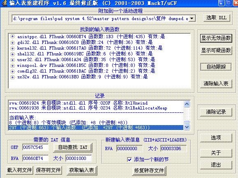Select the RtlUnwind log line
The image size is (238, 178).
(x=79, y=103)
